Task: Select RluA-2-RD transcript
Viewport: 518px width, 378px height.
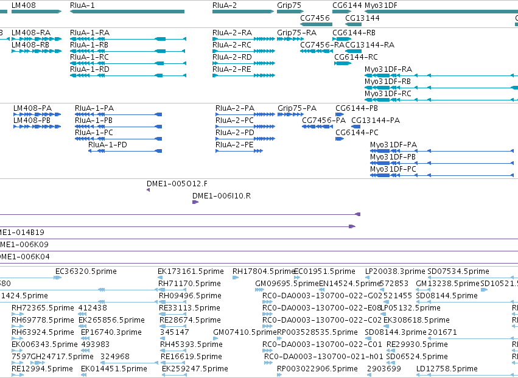Action: click(x=243, y=63)
